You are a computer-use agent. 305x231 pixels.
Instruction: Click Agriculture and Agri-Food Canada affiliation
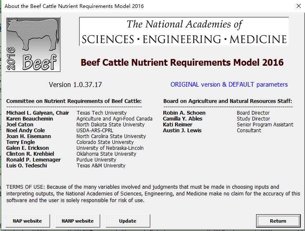pyautogui.click(x=114, y=119)
